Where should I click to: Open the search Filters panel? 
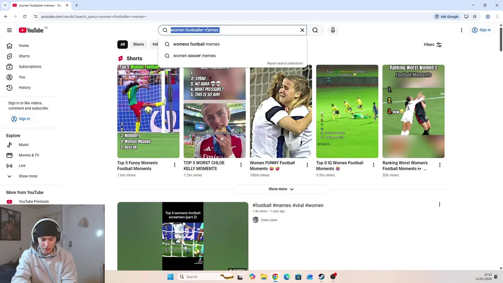tap(433, 45)
